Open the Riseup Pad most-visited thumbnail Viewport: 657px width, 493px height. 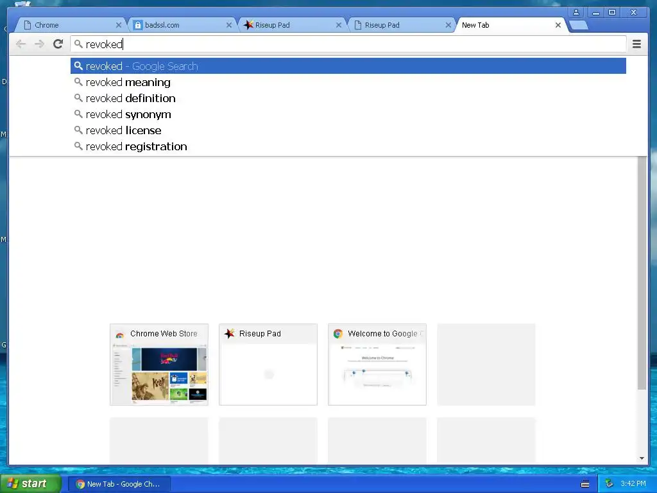click(268, 365)
